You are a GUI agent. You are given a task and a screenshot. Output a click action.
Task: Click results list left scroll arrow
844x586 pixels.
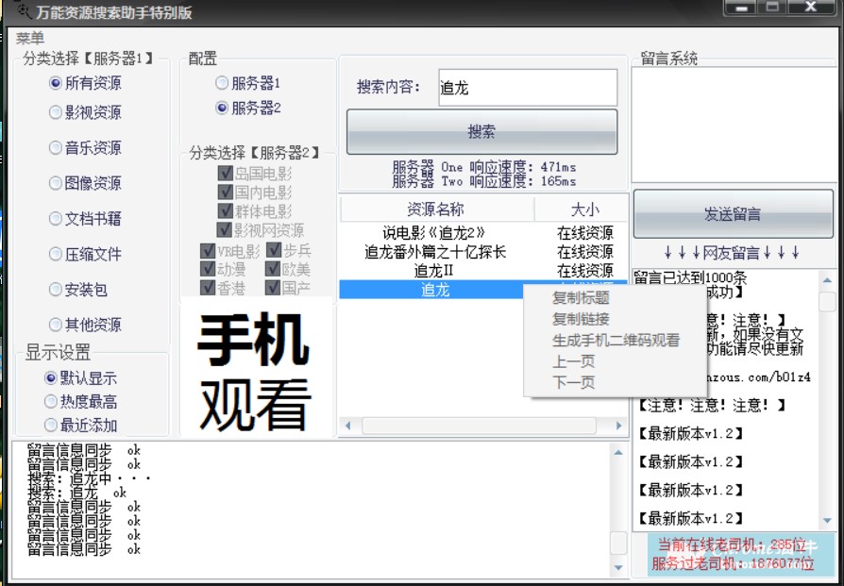click(348, 426)
